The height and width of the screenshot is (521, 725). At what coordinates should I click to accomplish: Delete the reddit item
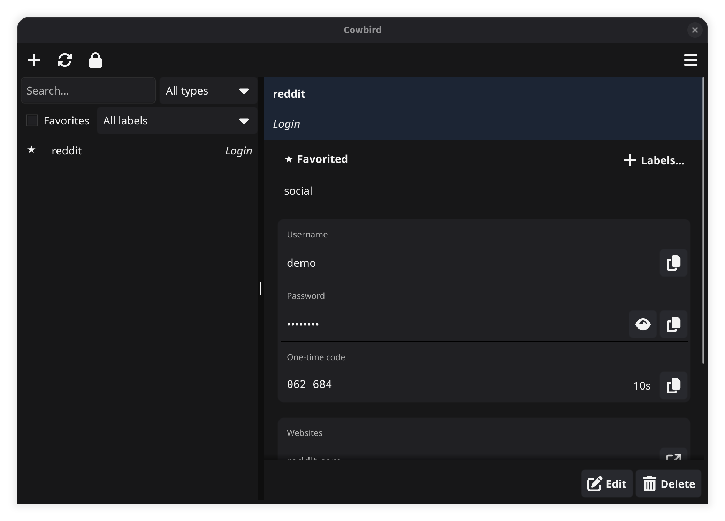669,484
